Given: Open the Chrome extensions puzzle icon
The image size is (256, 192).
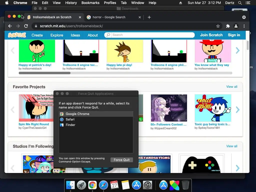Looking at the screenshot, I should (x=228, y=26).
